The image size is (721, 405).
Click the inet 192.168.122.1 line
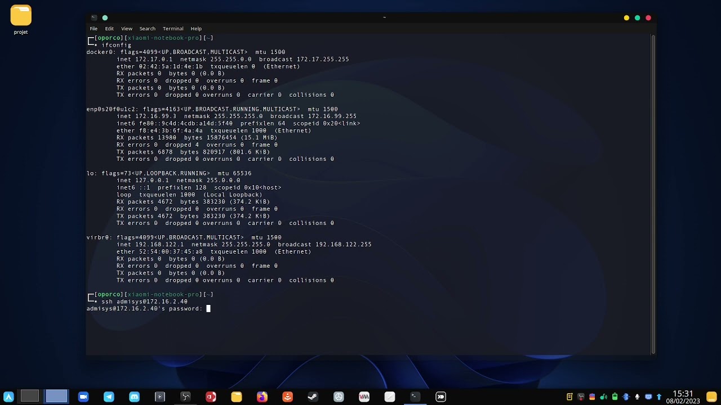[x=244, y=245]
